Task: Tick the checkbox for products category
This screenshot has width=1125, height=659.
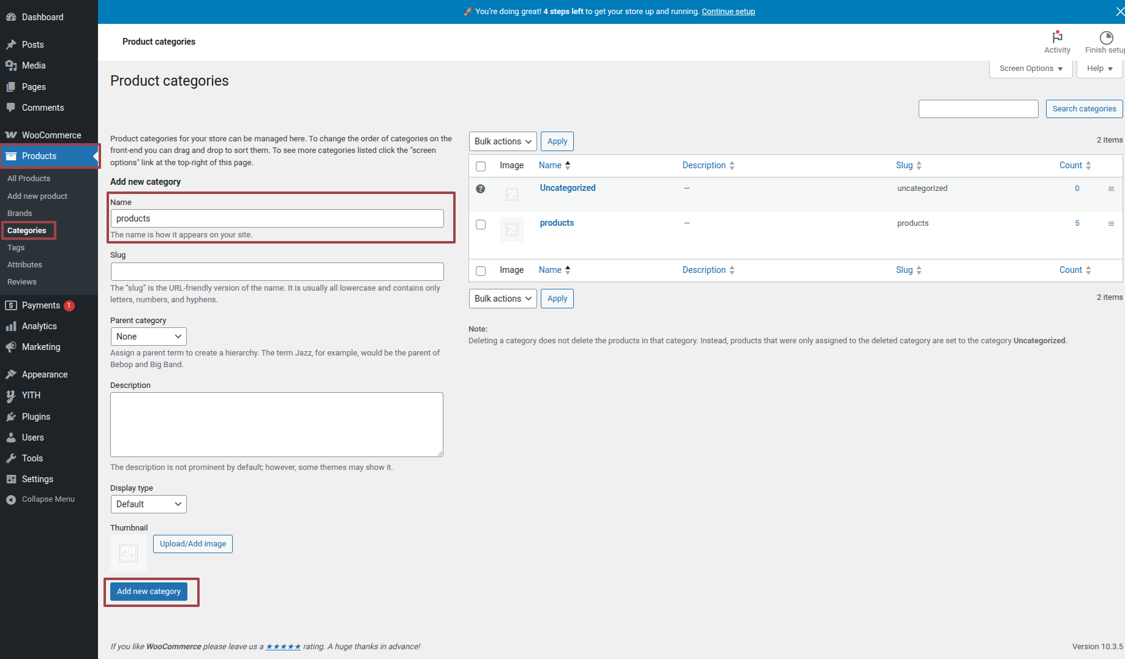Action: click(481, 225)
